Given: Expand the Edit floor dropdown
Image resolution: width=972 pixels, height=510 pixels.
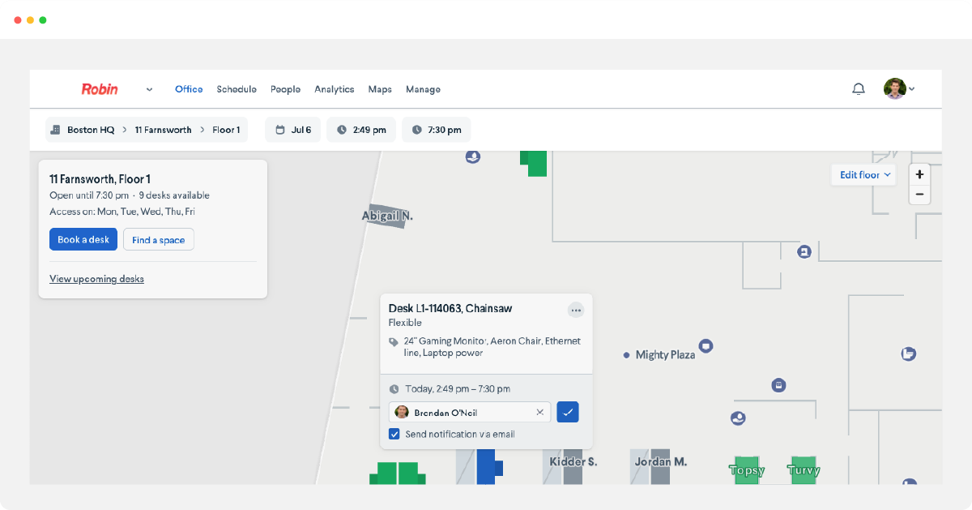Looking at the screenshot, I should click(x=864, y=174).
